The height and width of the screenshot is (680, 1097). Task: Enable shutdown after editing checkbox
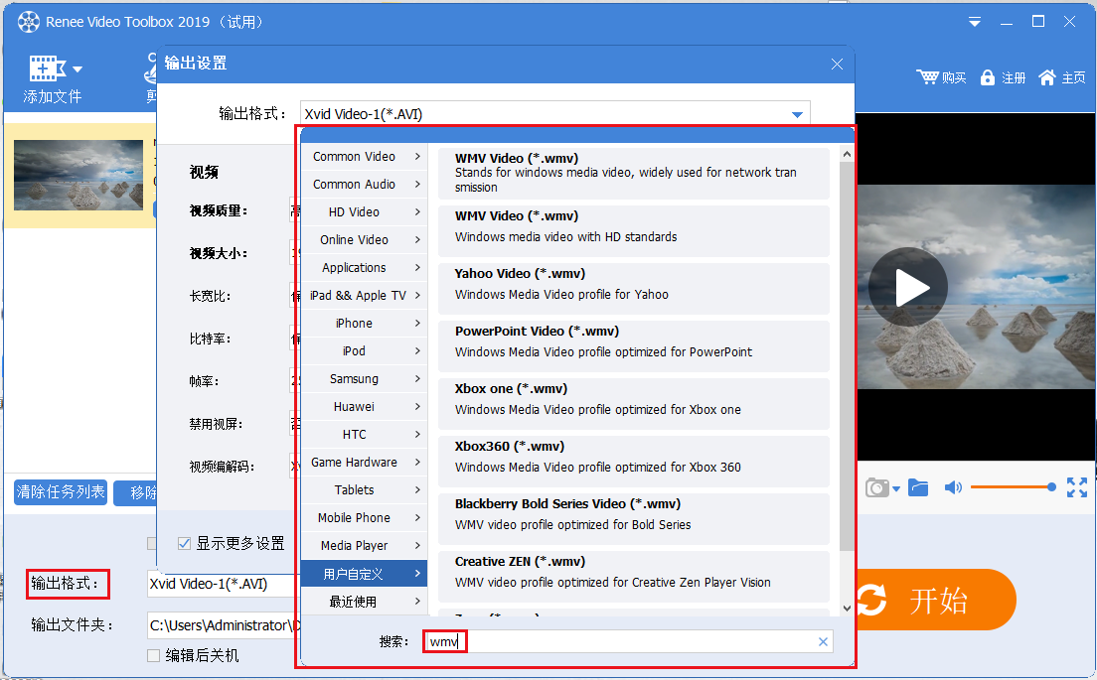point(153,655)
